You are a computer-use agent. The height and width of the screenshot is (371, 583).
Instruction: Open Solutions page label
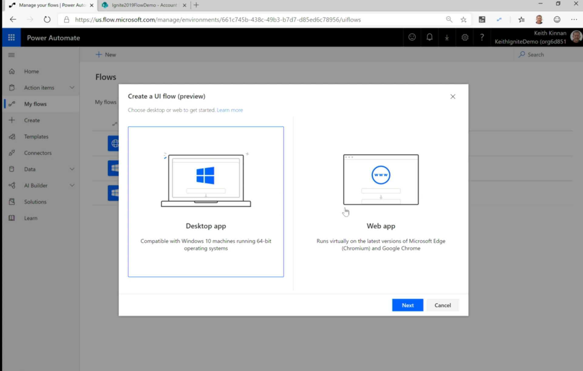pyautogui.click(x=35, y=202)
